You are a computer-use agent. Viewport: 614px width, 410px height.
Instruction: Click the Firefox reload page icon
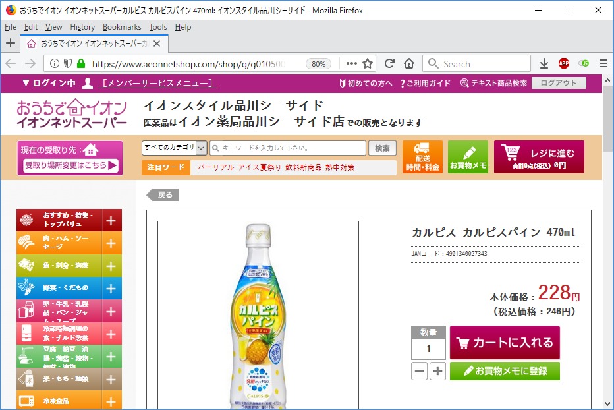389,63
